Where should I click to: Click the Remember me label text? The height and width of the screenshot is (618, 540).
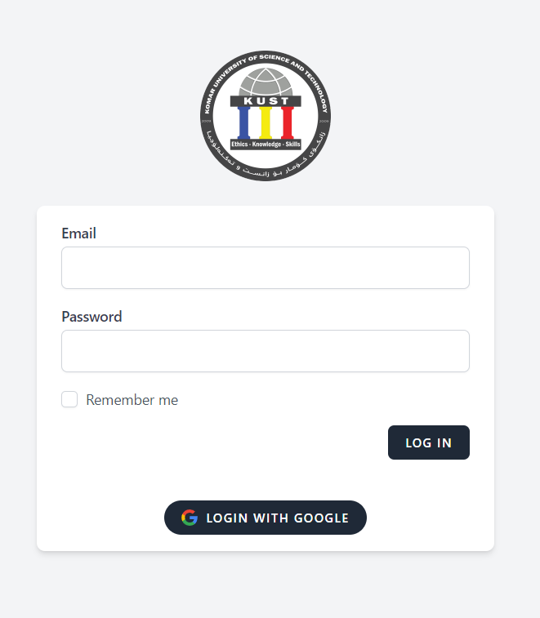(132, 400)
